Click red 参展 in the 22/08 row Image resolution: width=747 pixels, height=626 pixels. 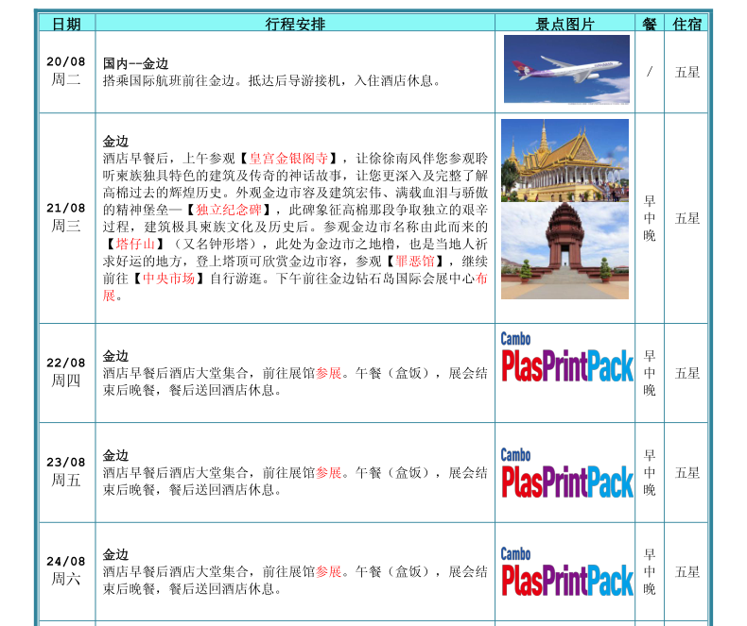(329, 373)
